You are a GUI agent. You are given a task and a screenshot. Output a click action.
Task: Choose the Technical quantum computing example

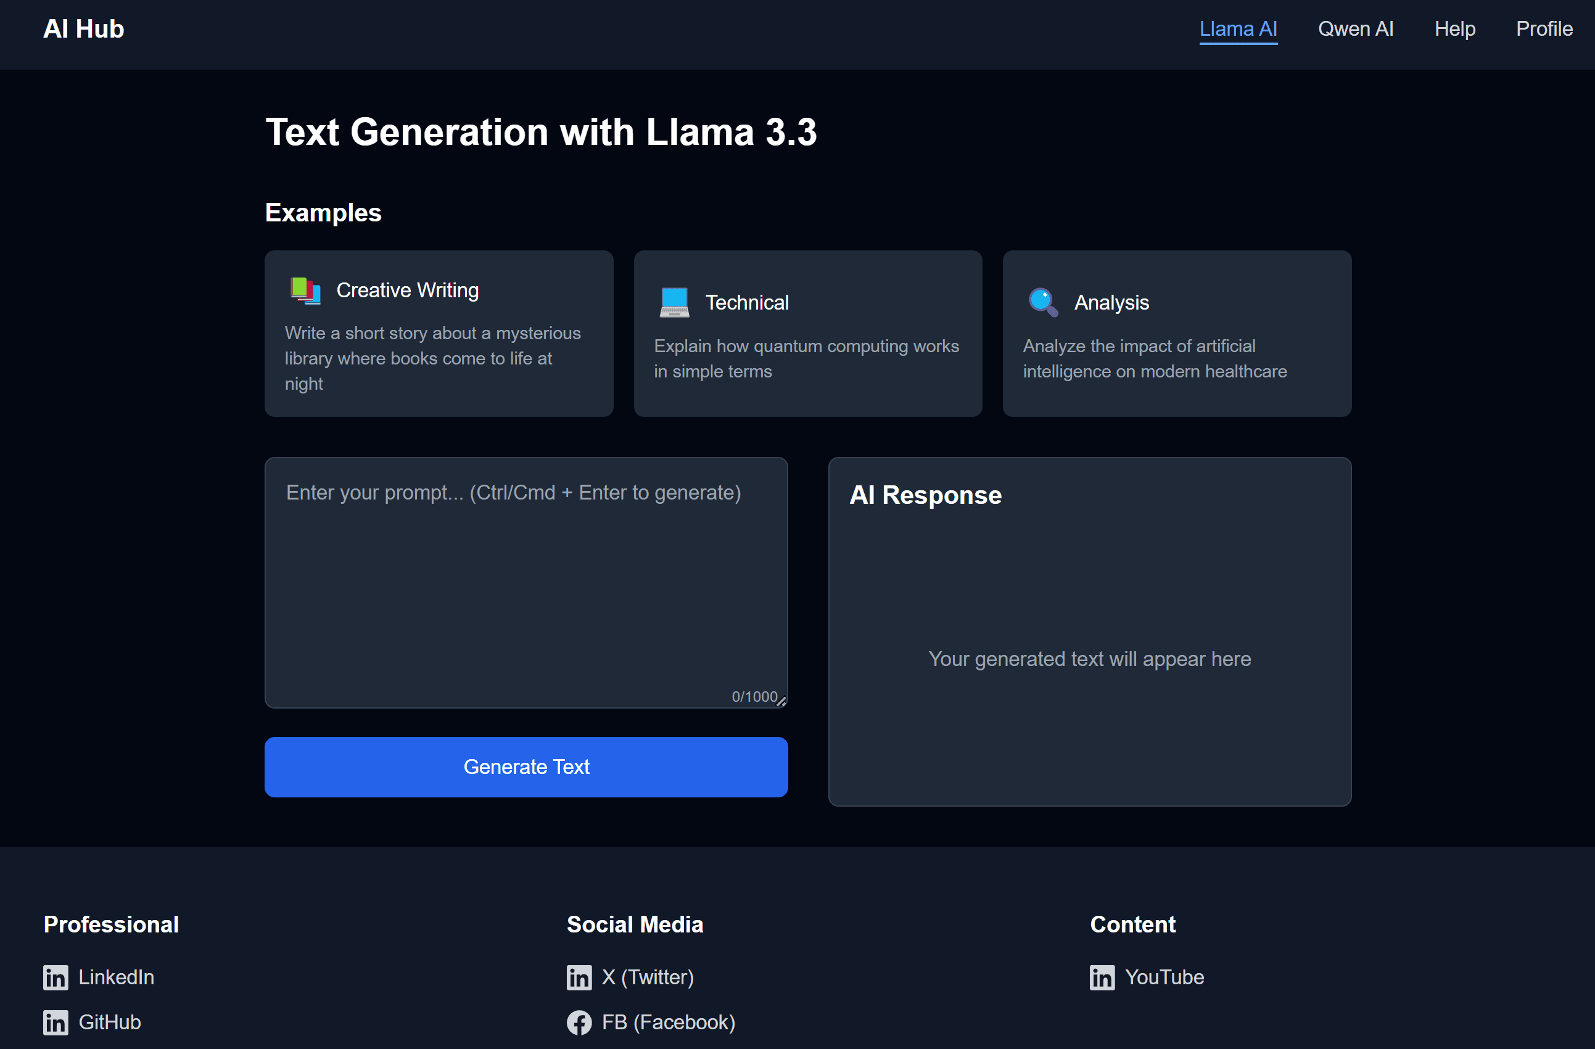pos(807,334)
